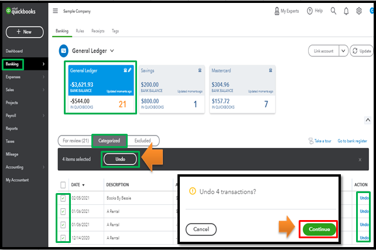376x250 pixels.
Task: Click the green Continue button
Action: point(319,229)
